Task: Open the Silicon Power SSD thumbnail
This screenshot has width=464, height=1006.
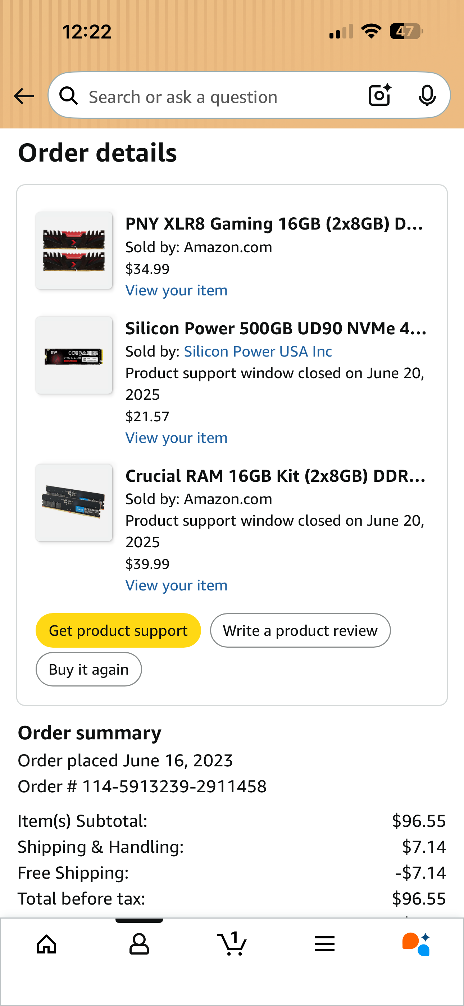Action: pos(74,355)
